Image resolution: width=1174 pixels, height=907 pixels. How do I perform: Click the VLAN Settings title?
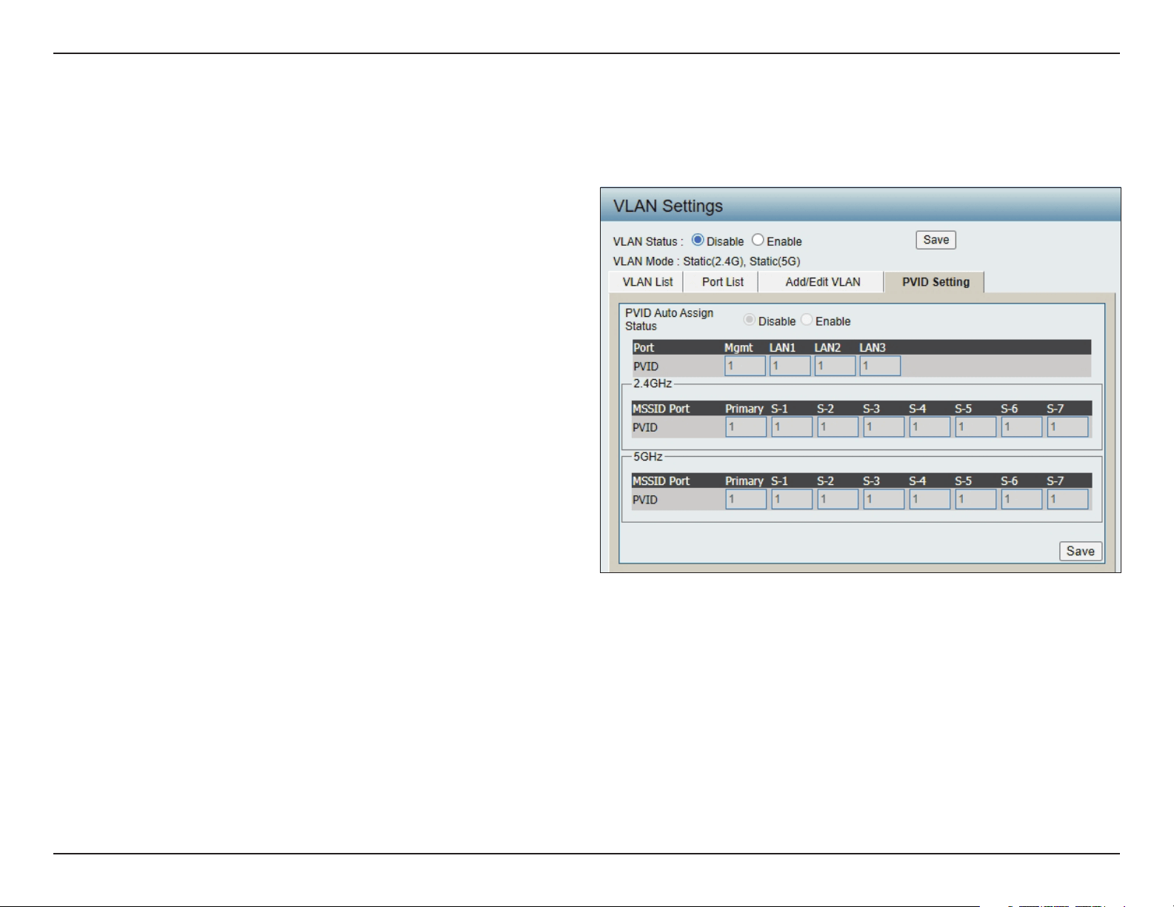(667, 206)
